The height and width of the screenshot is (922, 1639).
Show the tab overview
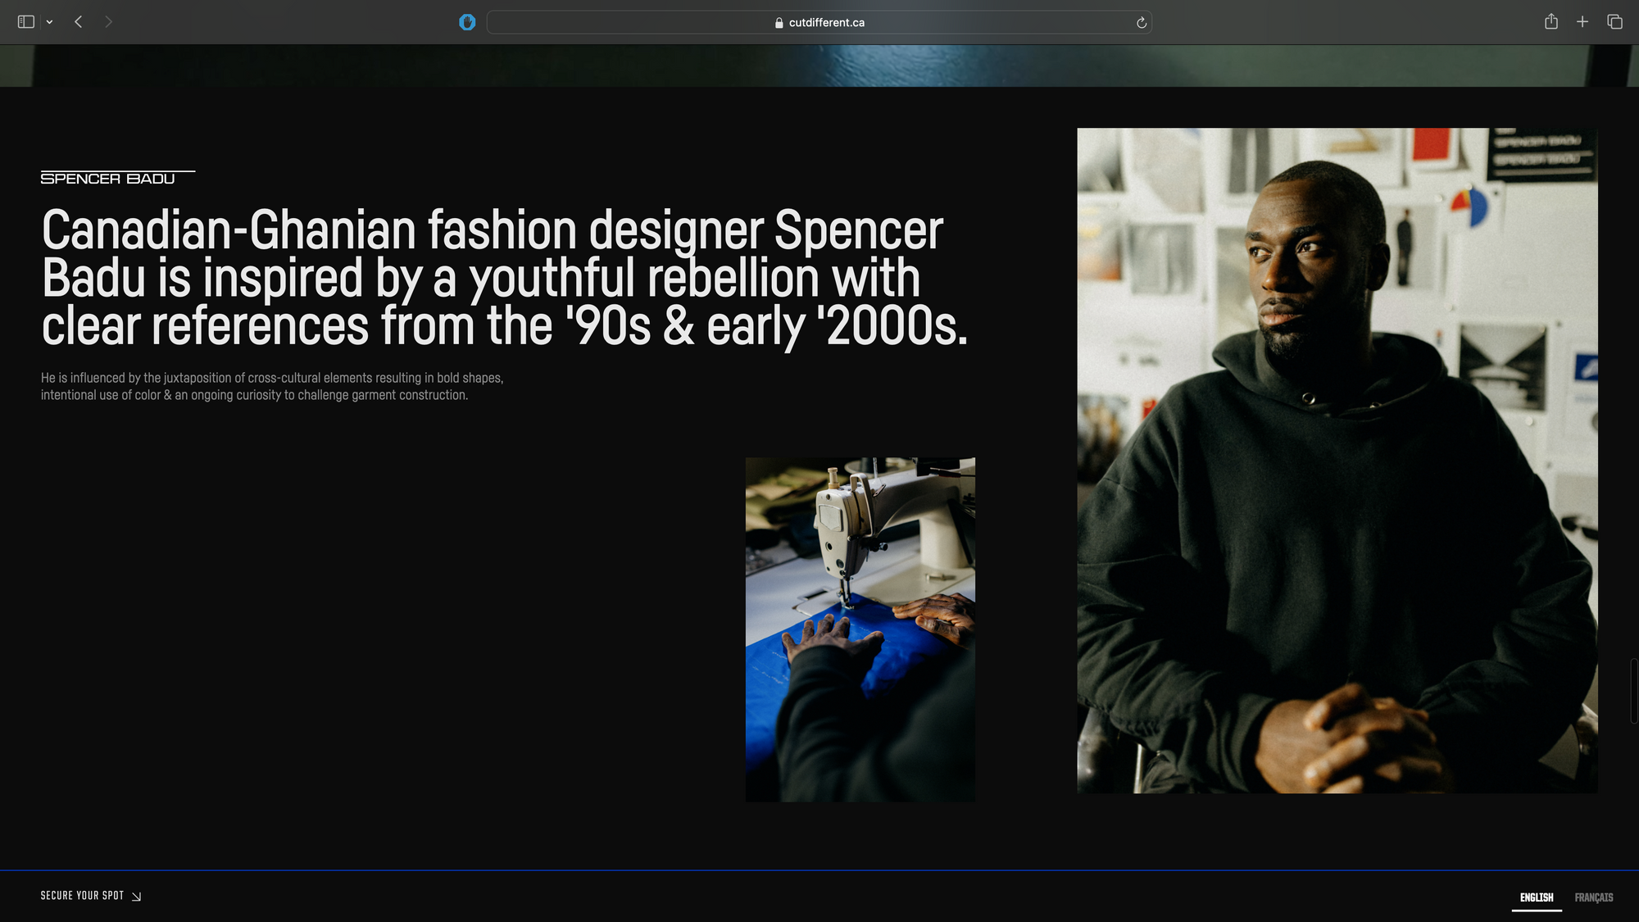(1614, 22)
